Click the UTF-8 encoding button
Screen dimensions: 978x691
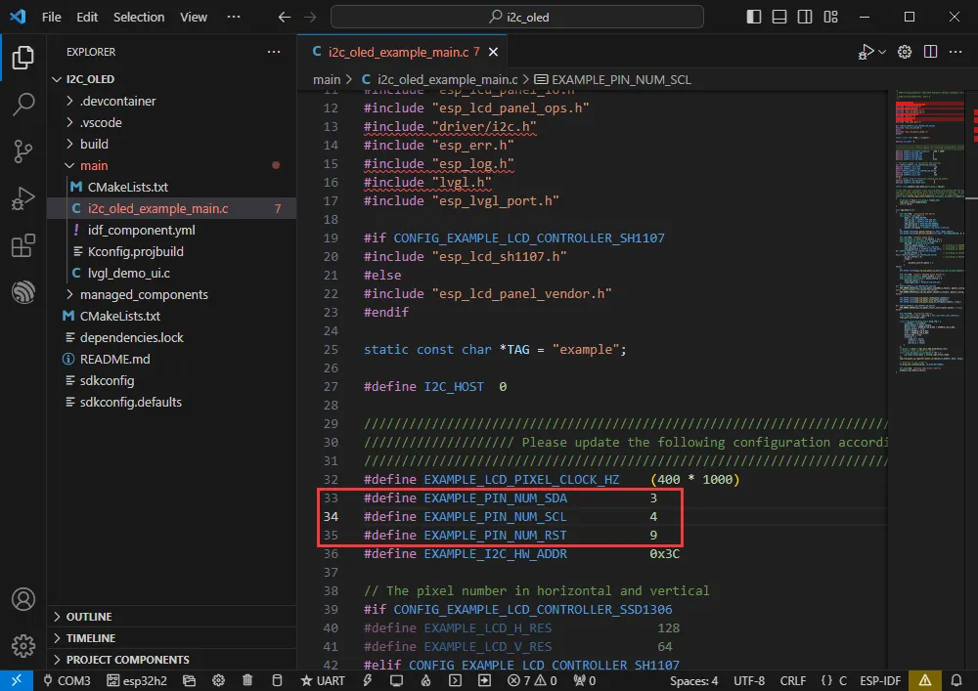coord(748,680)
